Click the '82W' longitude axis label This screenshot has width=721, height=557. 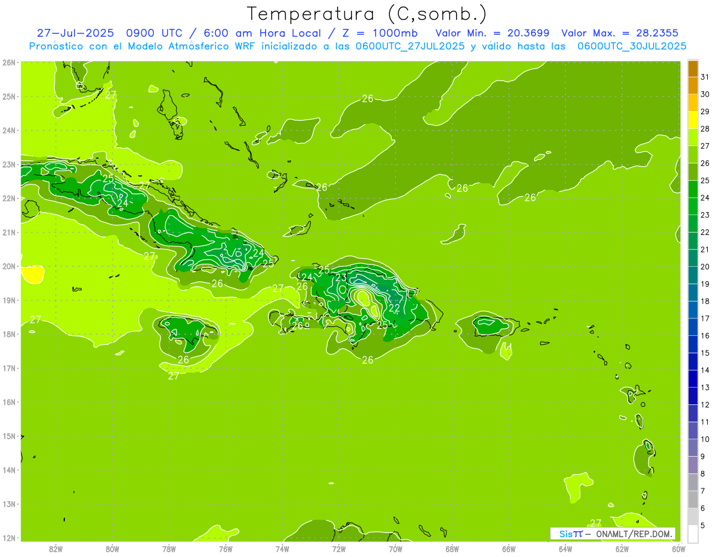click(56, 549)
